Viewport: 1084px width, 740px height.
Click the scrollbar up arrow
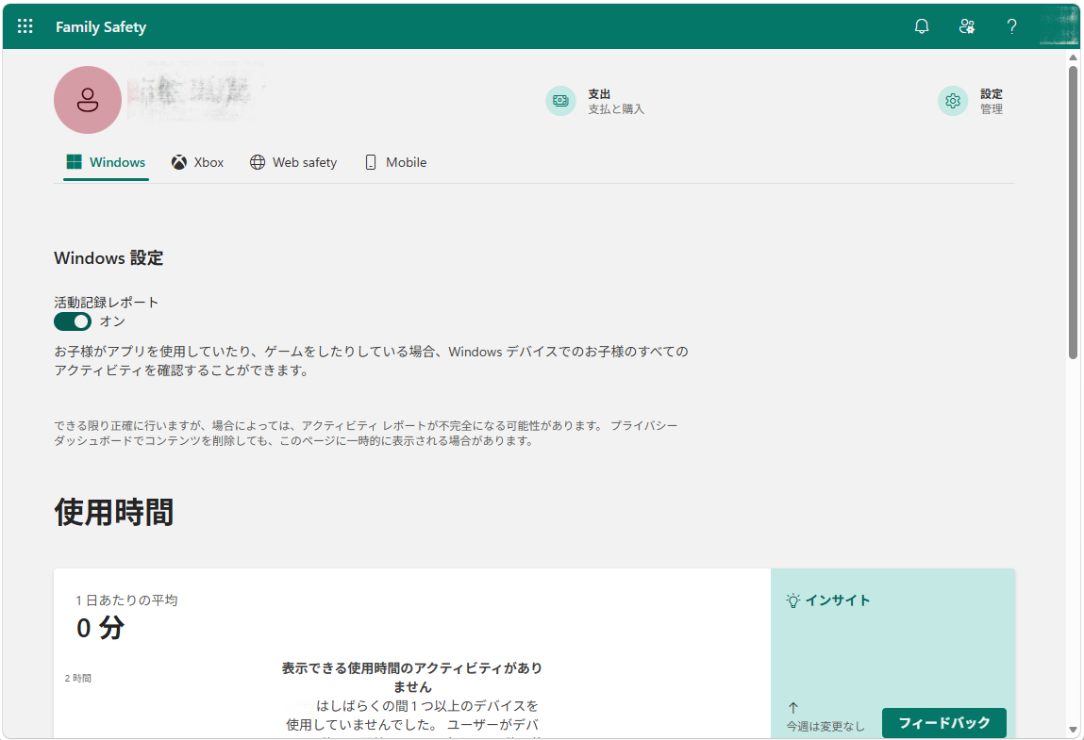click(x=1073, y=58)
